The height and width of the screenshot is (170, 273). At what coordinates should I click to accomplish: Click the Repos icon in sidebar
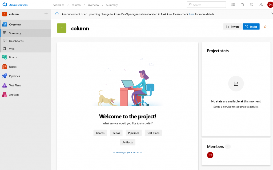click(x=5, y=67)
